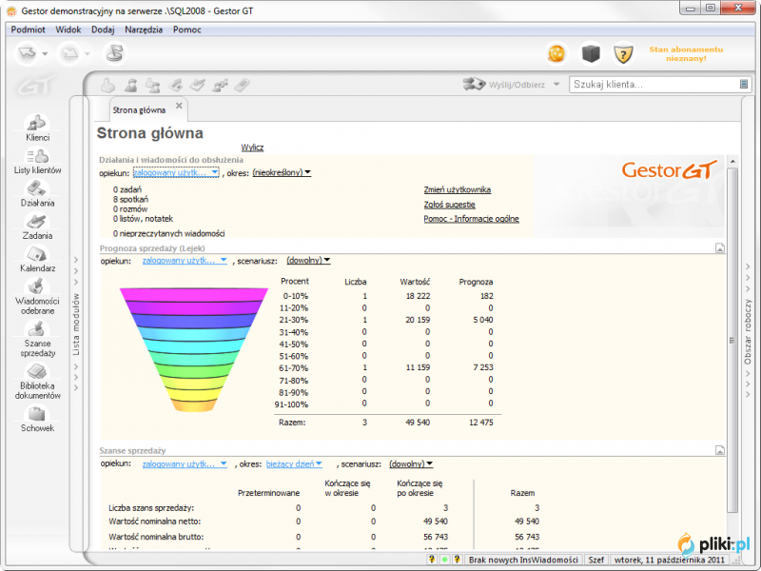Click the 21-30% funnel row label
The height and width of the screenshot is (571, 761).
tap(294, 320)
